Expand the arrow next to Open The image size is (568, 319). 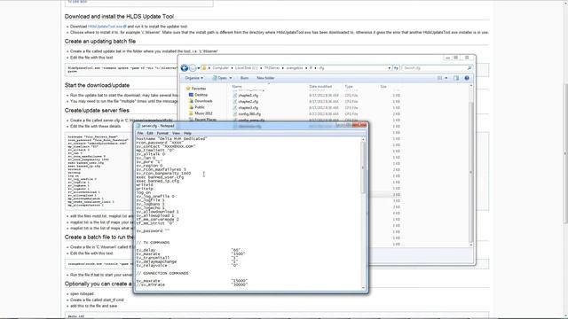tap(231, 78)
